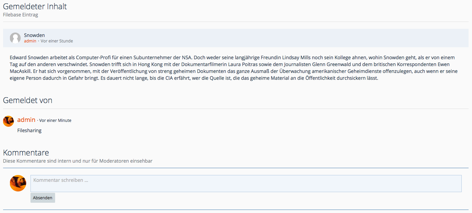The width and height of the screenshot is (472, 213).
Task: Click the 'Kommentare' heading
Action: [x=26, y=152]
